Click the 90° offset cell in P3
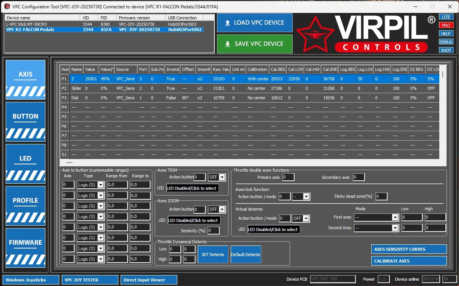 point(188,98)
